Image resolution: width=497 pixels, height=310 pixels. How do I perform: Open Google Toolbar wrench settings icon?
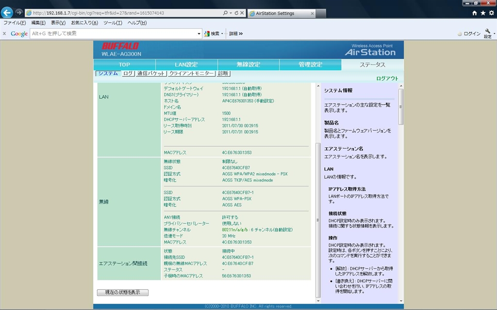(x=487, y=33)
